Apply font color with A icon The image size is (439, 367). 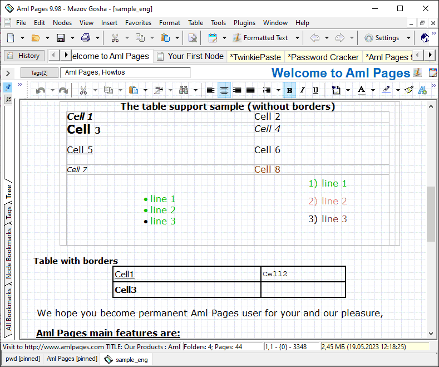click(x=362, y=90)
